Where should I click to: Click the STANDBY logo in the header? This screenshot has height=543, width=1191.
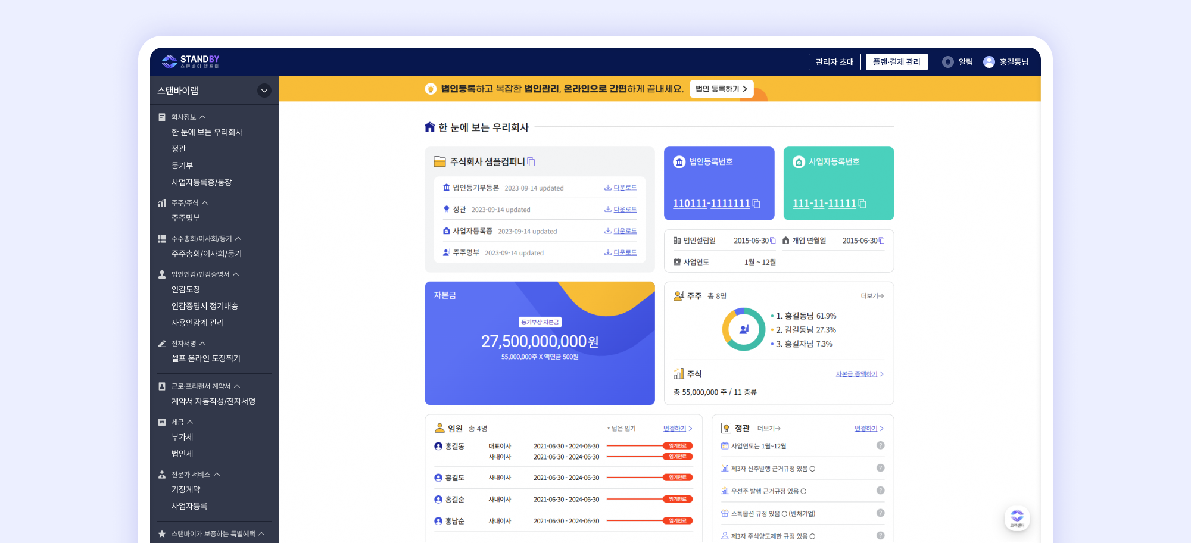click(x=191, y=61)
